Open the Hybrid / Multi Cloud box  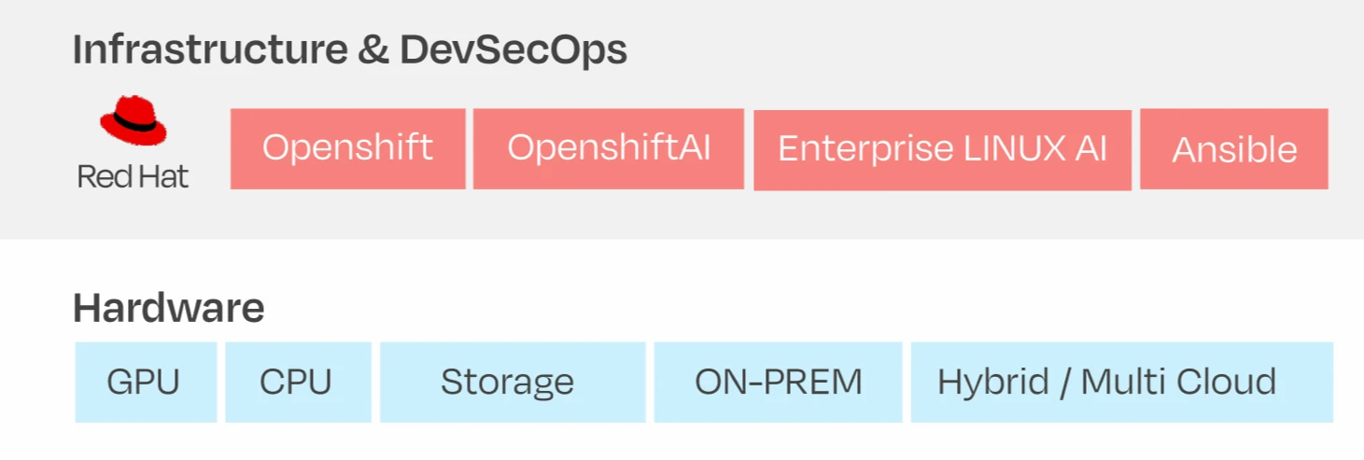click(1120, 382)
